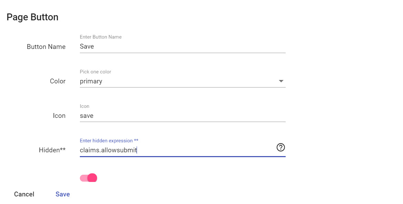The height and width of the screenshot is (204, 403).
Task: Focus the Button Name field containing 'Save'
Action: [x=182, y=47]
